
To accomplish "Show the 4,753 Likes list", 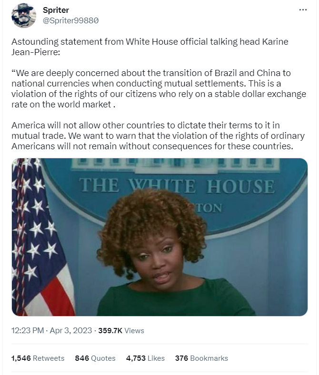I will 145,358.
